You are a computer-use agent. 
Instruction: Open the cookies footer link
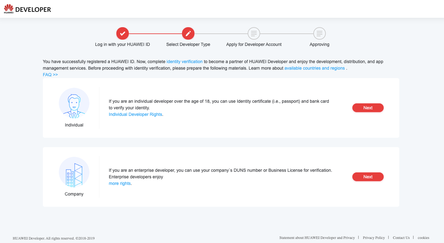tap(423, 238)
